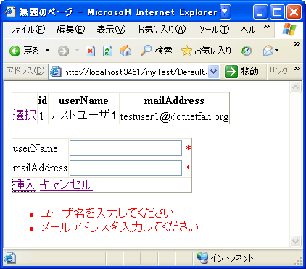Close the Internet Explorer window
The height and width of the screenshot is (269, 306).
294,12
